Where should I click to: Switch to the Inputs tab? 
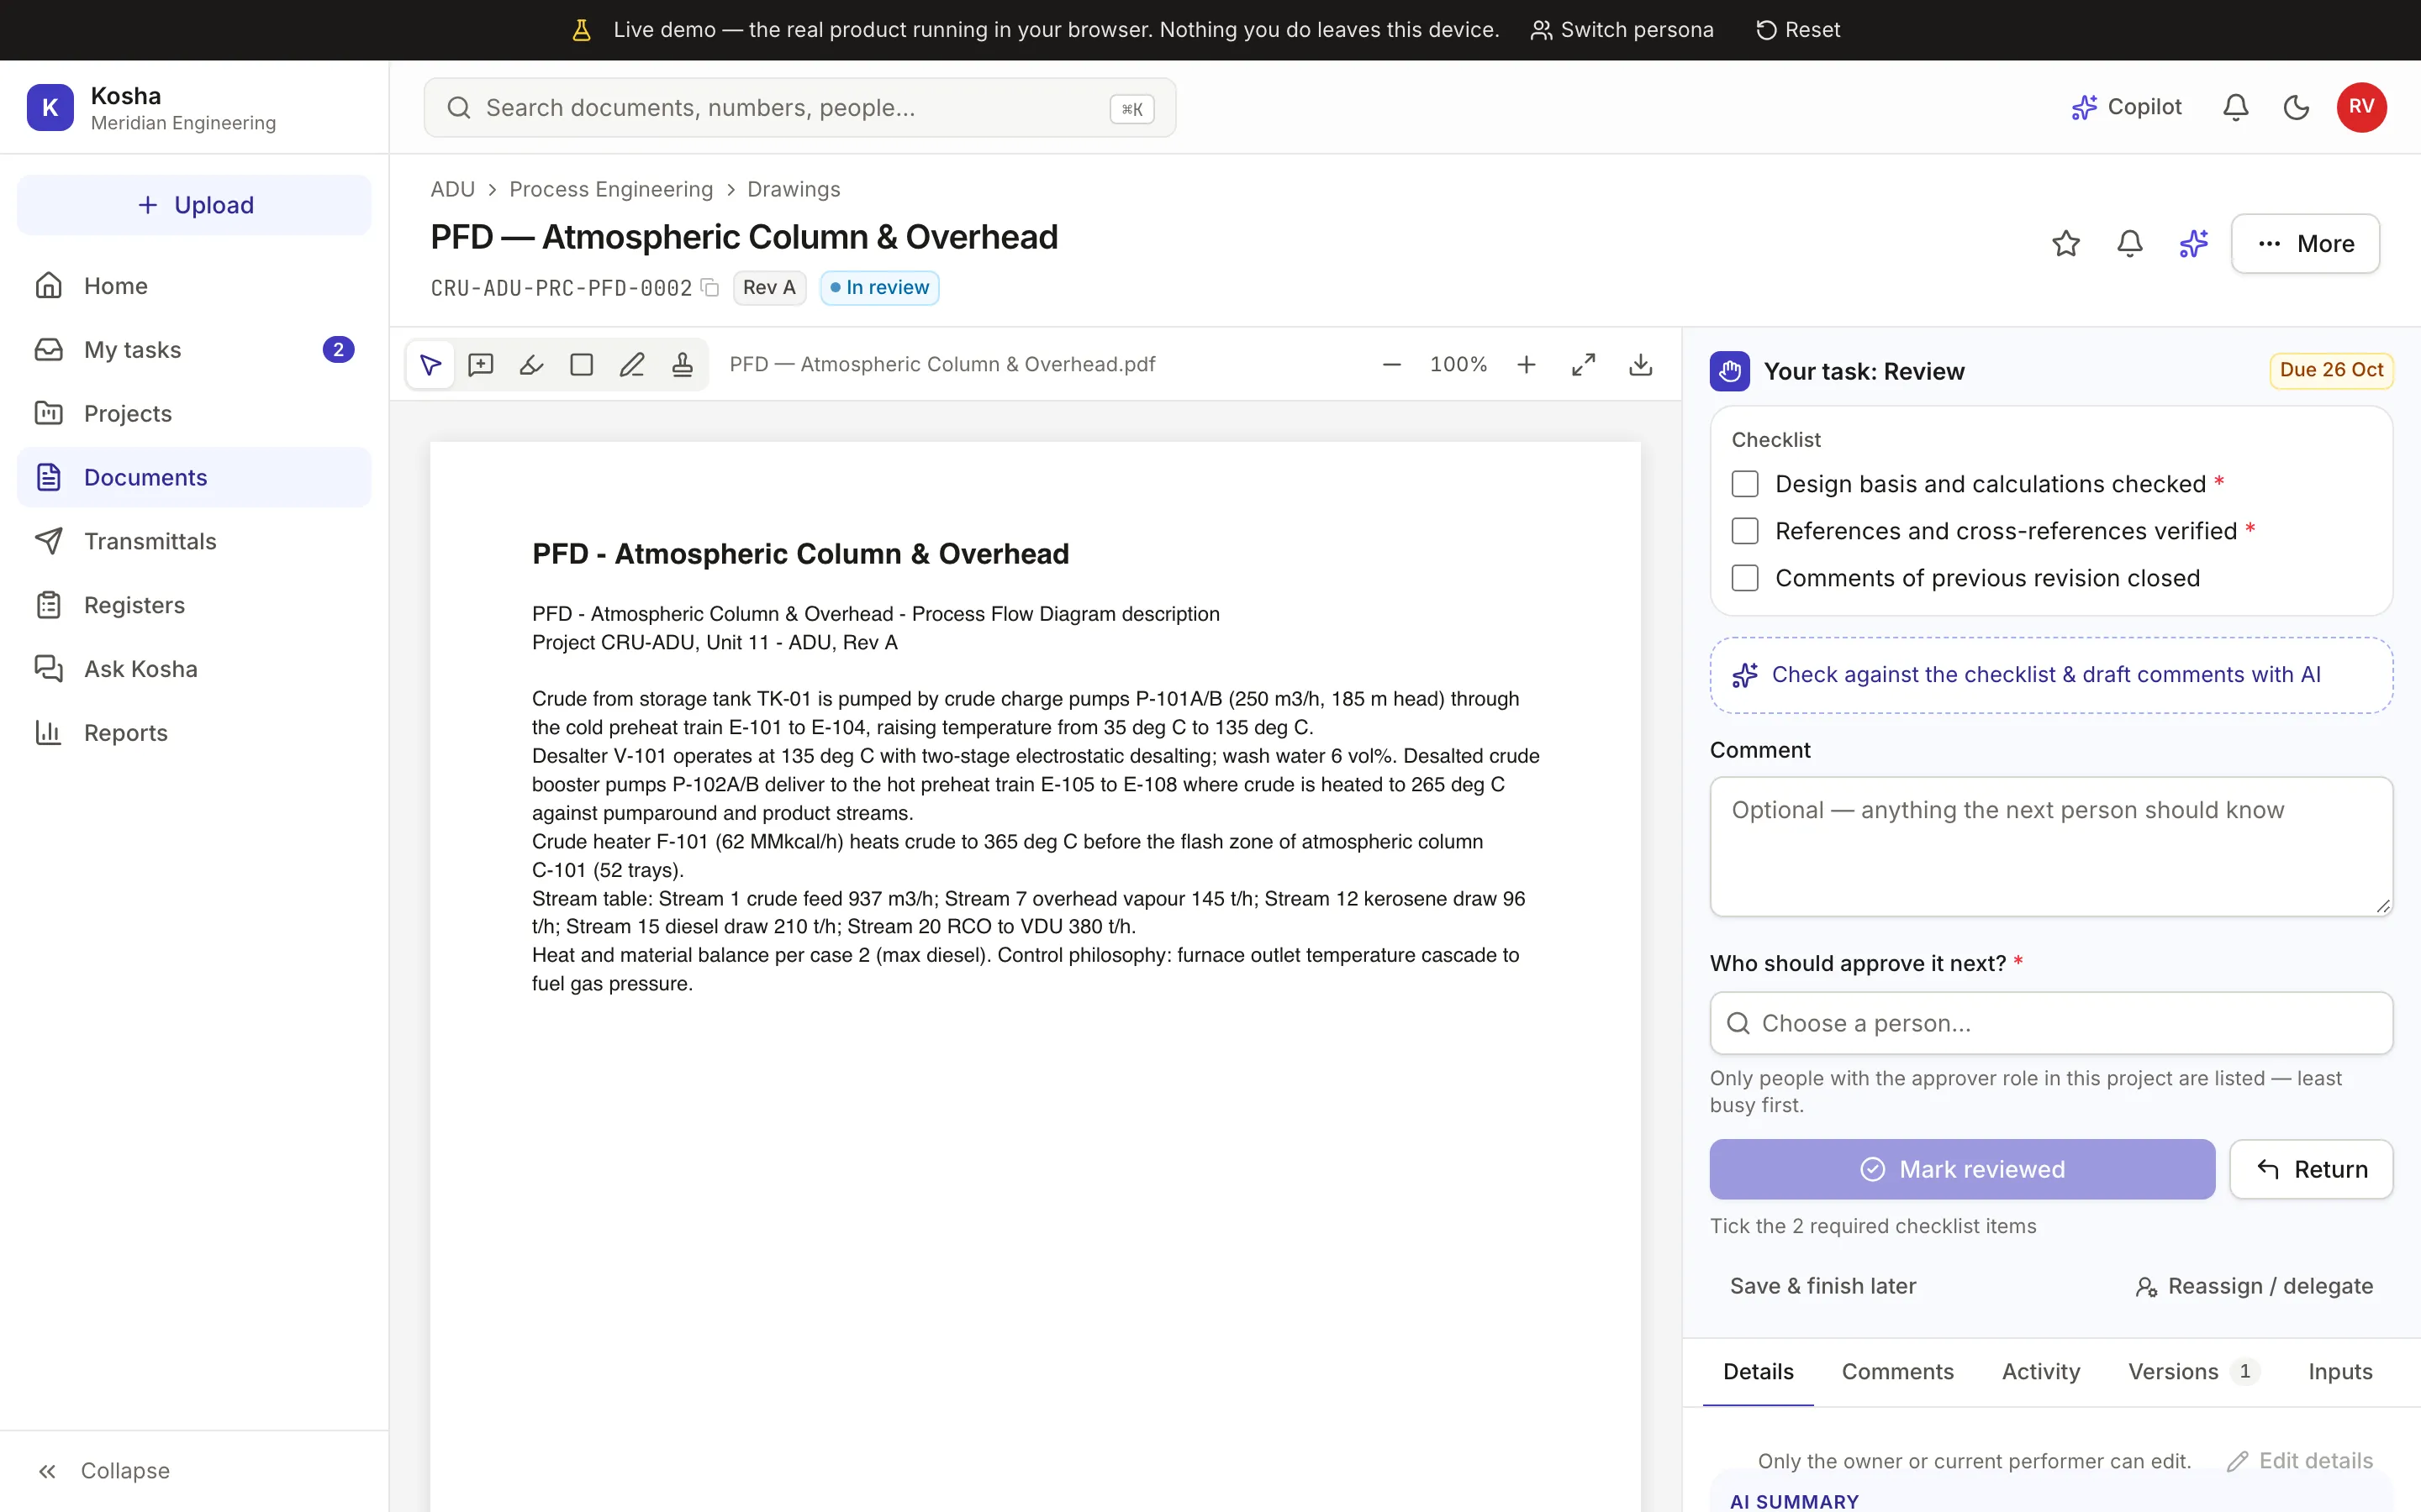click(x=2340, y=1372)
